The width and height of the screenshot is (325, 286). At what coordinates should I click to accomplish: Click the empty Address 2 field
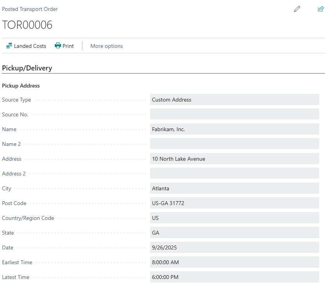[x=234, y=174]
